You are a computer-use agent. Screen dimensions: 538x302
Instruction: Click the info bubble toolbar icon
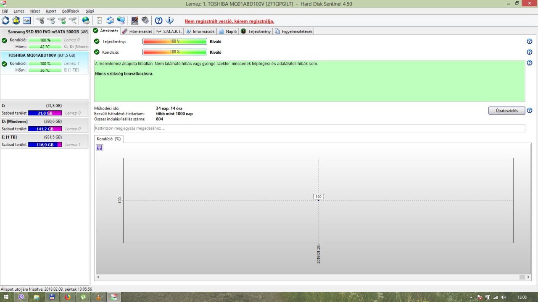click(169, 20)
